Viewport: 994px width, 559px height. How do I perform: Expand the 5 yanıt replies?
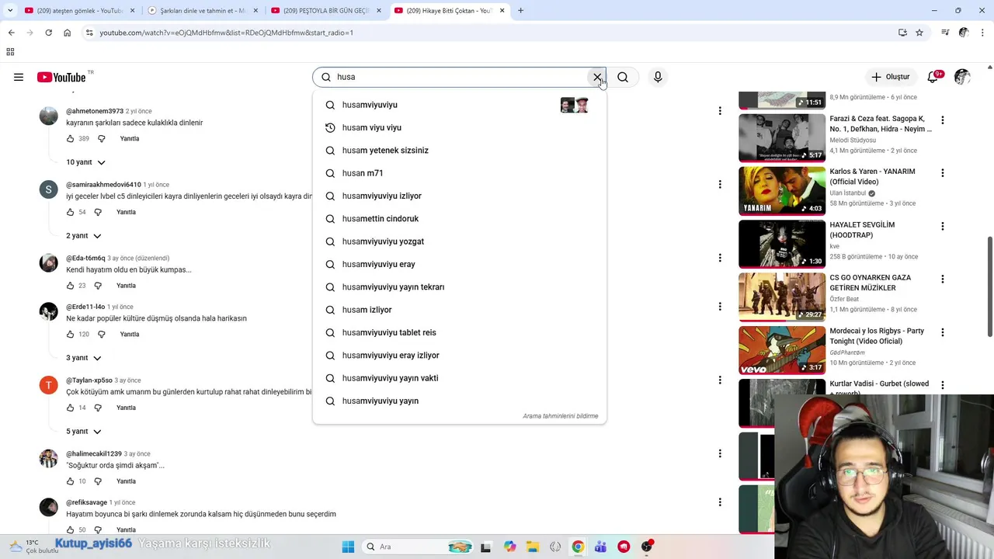tap(84, 432)
